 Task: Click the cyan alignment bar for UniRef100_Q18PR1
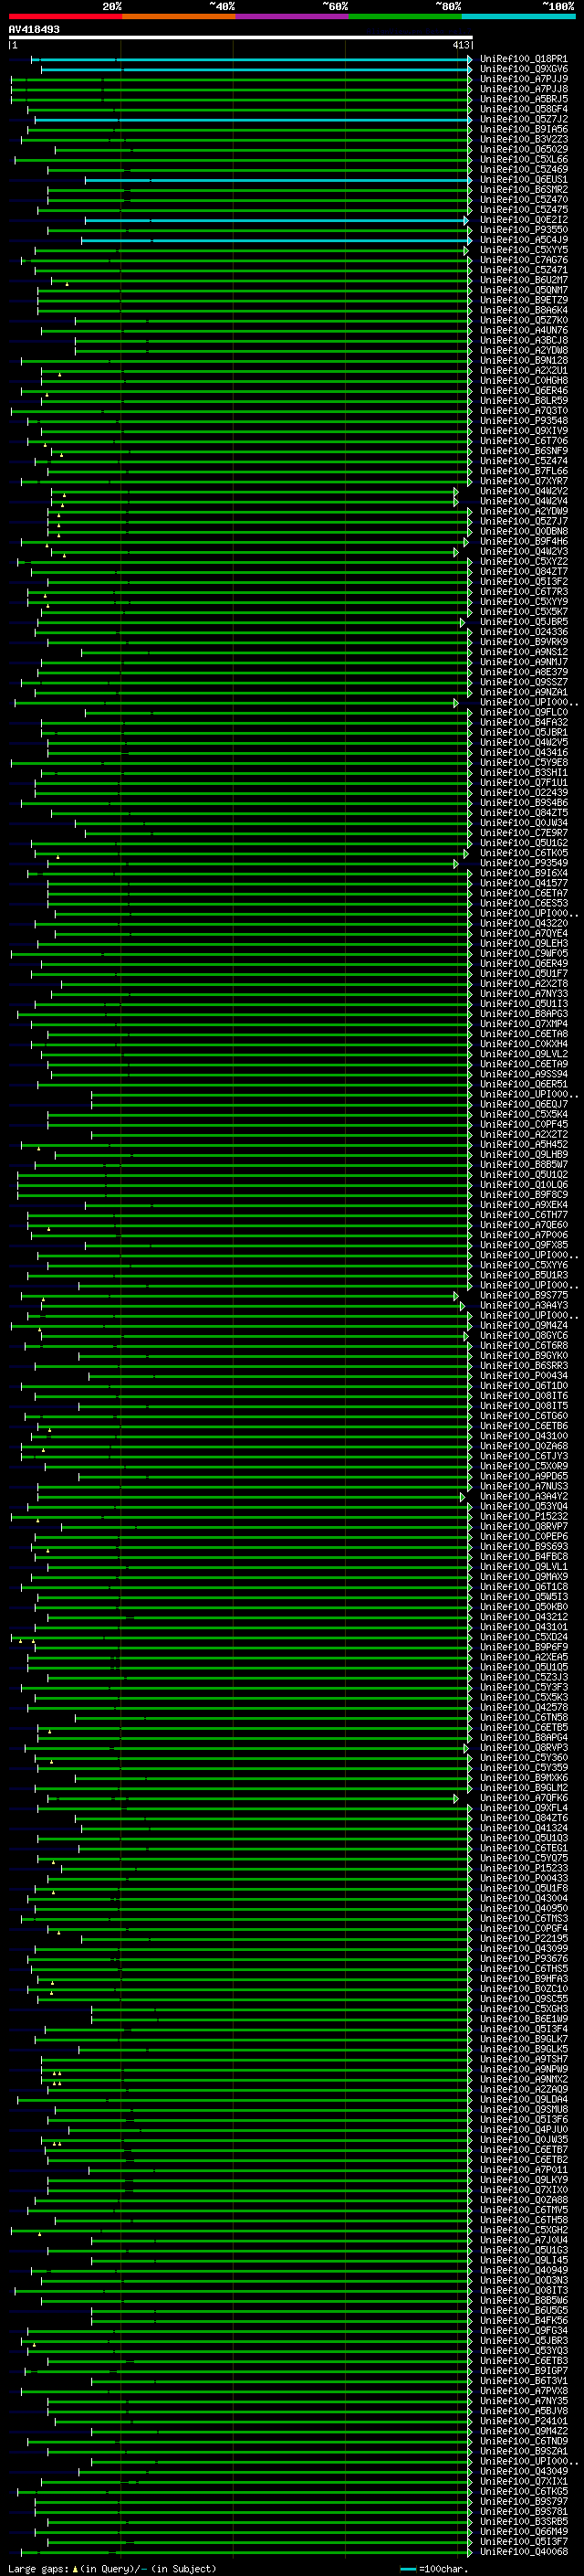coord(252,59)
